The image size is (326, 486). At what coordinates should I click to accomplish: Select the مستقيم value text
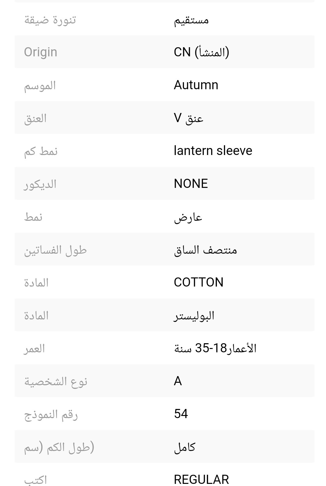pyautogui.click(x=191, y=20)
